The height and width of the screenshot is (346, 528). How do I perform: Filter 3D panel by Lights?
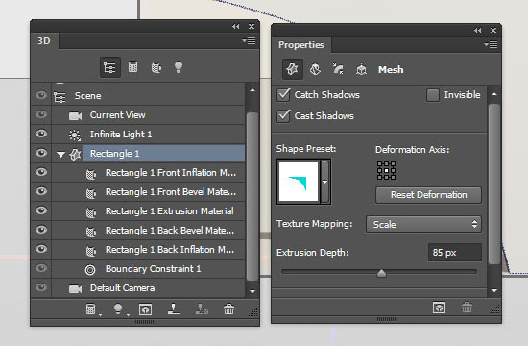pyautogui.click(x=179, y=67)
